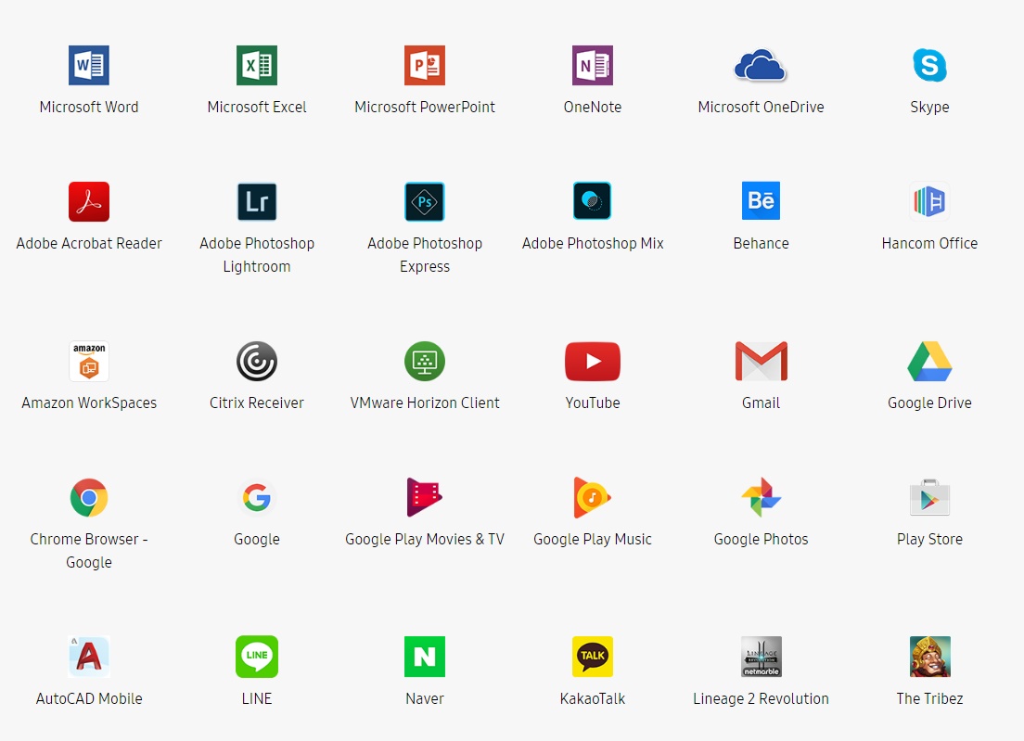
Task: Select the "Adobe Photoshop Express" label
Action: click(425, 255)
